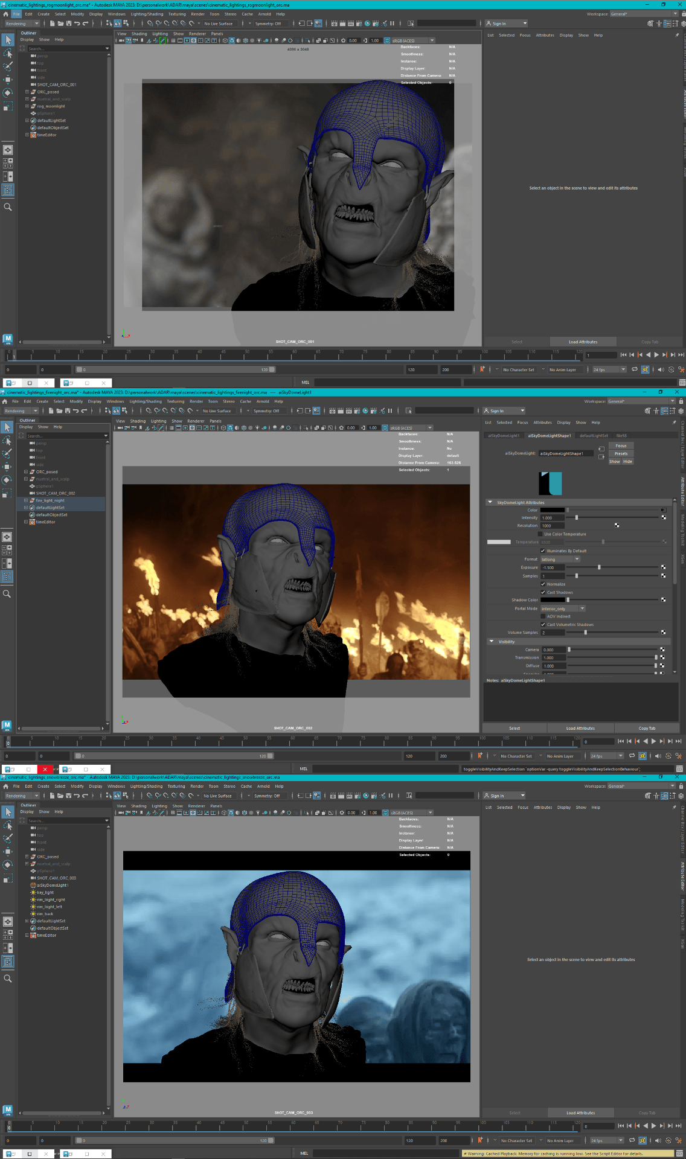Click Save Scene icon in snowbreeze window

(68, 796)
